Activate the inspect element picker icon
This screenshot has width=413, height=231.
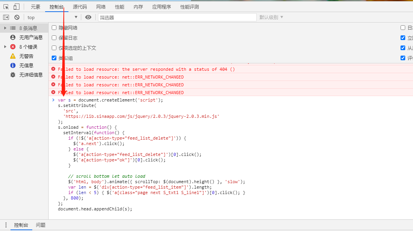6,7
